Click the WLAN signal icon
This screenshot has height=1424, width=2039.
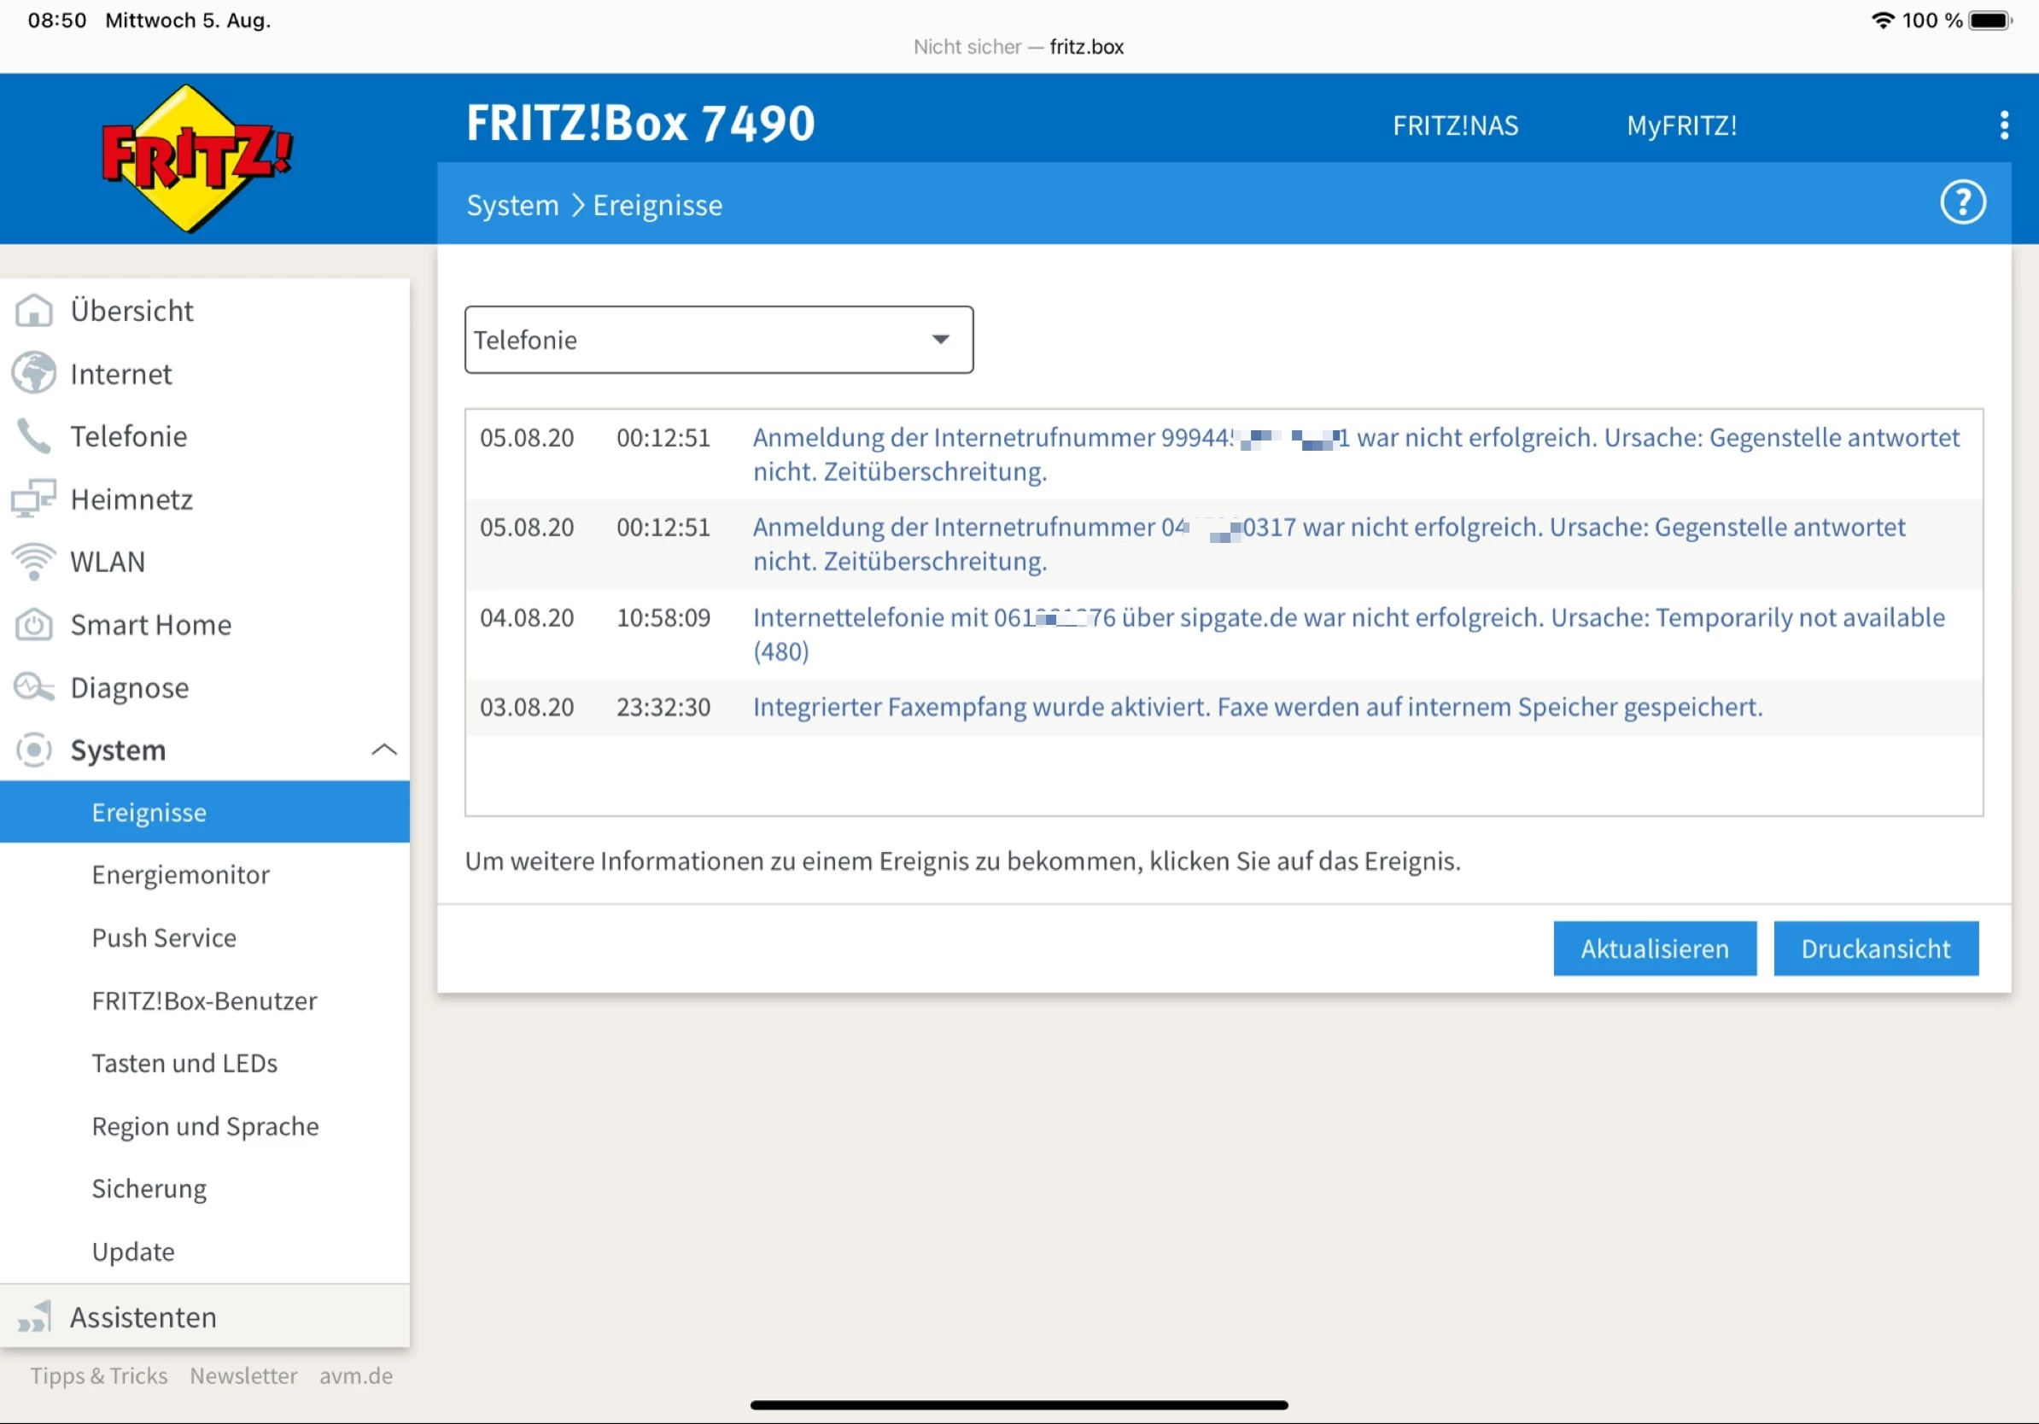point(34,562)
